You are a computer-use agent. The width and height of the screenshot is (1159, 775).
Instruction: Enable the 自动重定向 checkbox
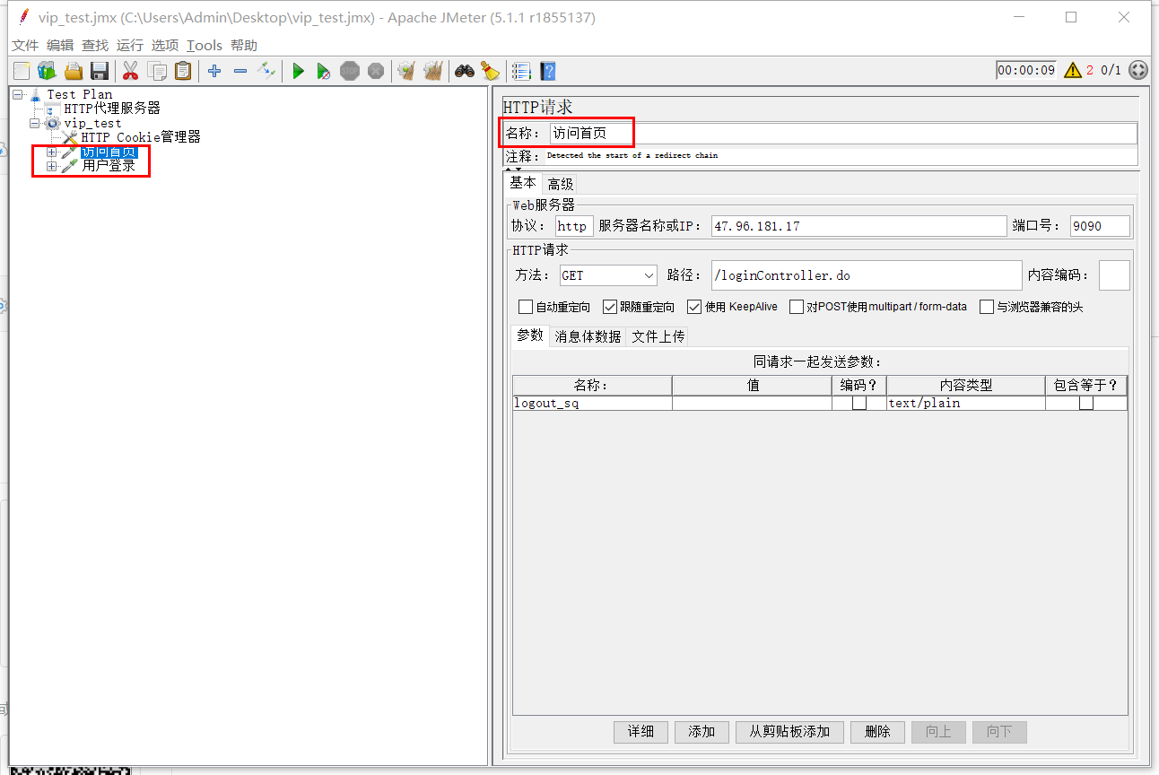[x=526, y=307]
